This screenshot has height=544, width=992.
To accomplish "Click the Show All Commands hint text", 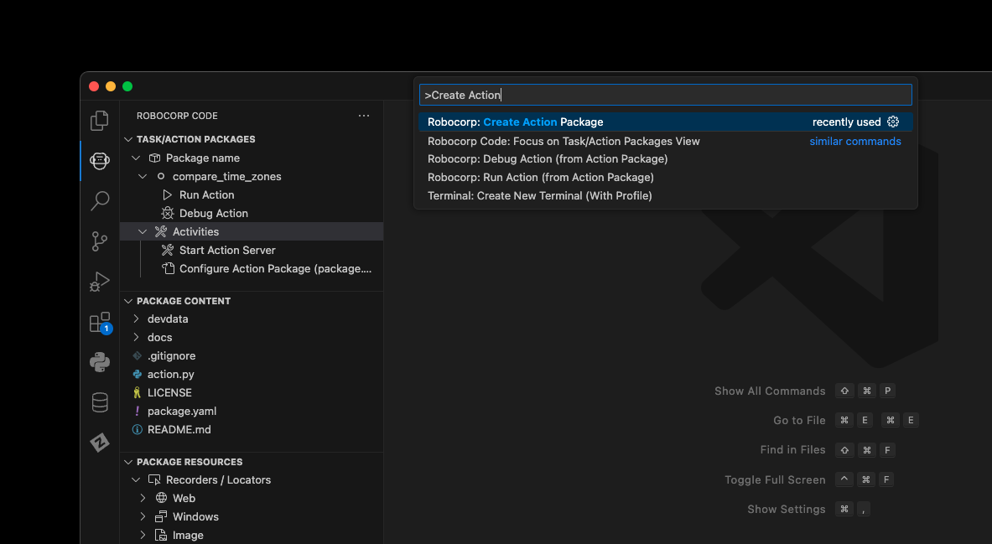I will point(770,391).
